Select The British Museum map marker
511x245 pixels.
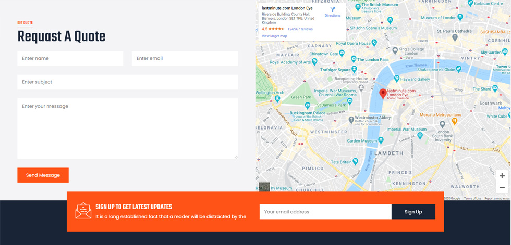(358, 6)
